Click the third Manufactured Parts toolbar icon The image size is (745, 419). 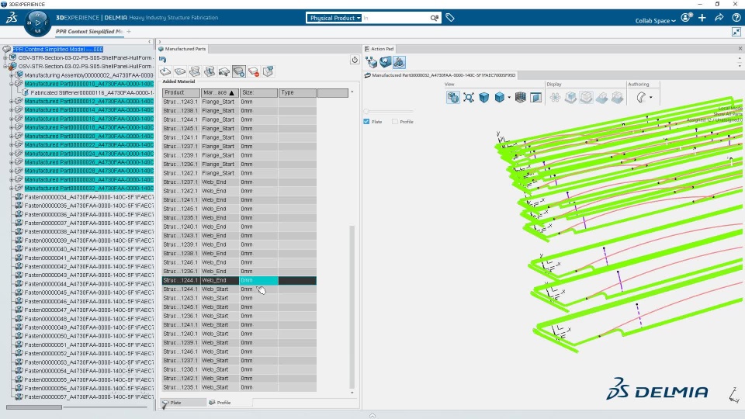[x=195, y=71]
